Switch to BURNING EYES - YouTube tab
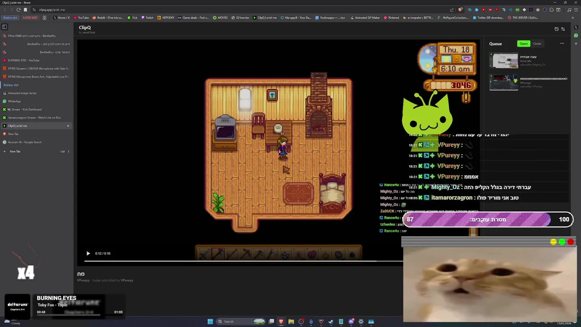 36,60
